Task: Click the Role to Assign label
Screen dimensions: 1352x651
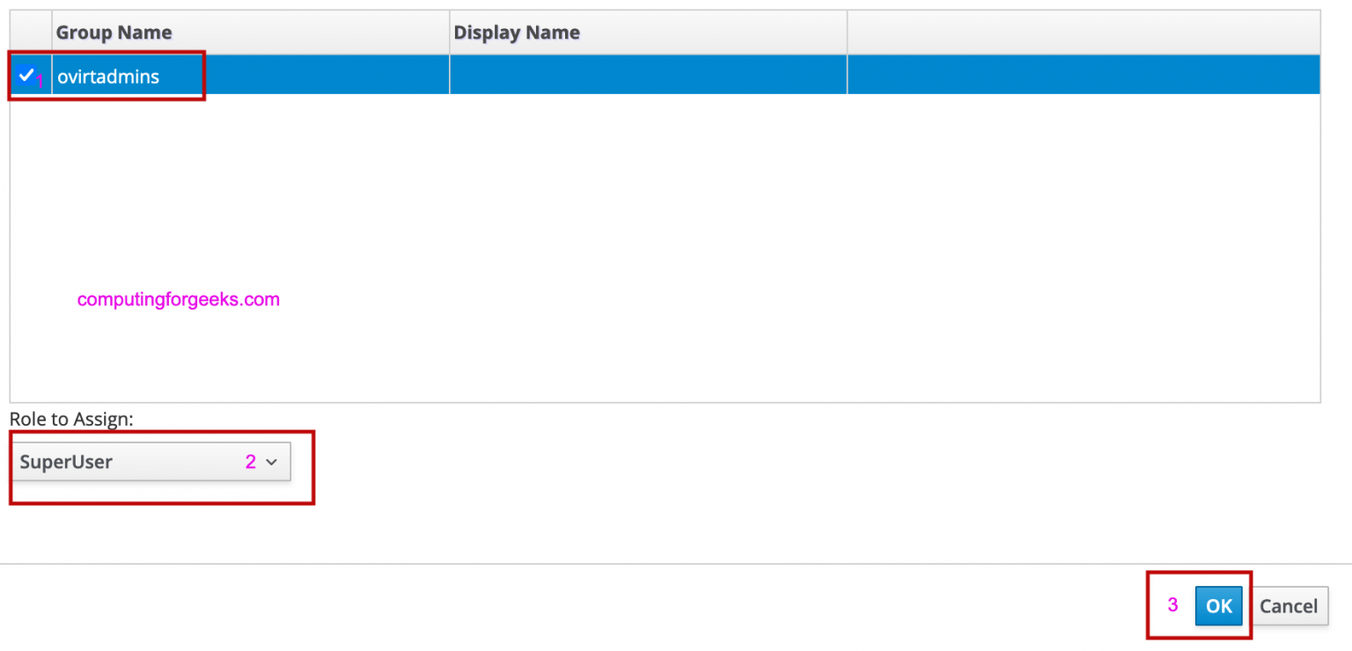Action: 71,419
